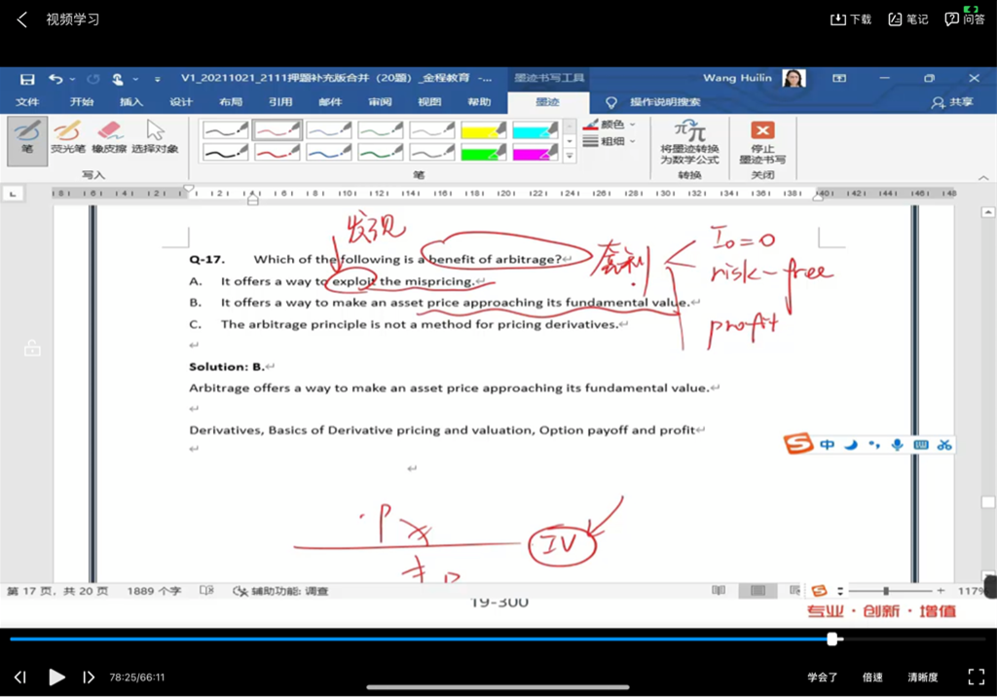Move pen gallery down one row using arrow
The height and width of the screenshot is (697, 997).
570,141
